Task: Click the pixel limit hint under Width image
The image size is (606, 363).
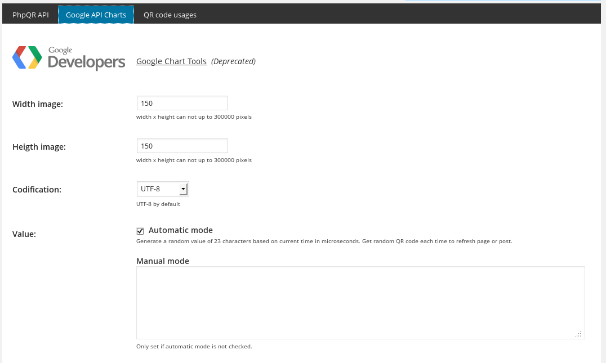Action: pyautogui.click(x=194, y=117)
